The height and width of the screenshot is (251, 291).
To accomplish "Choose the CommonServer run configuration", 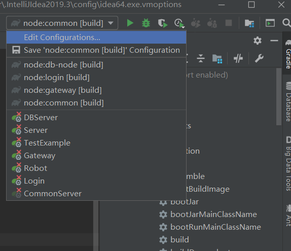I will tap(96, 194).
